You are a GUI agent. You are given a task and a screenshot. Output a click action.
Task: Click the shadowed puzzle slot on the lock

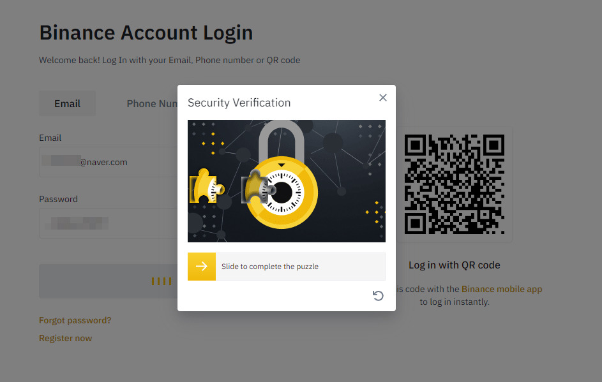pos(258,187)
